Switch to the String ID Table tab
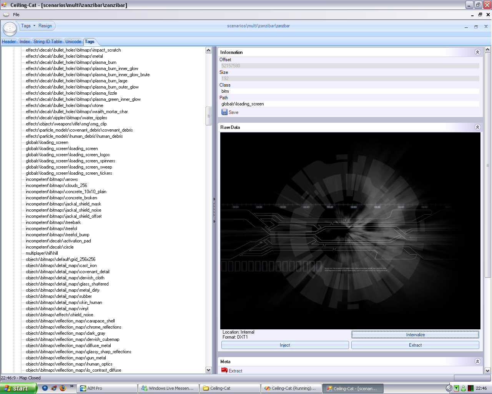The height and width of the screenshot is (394, 492). click(x=48, y=42)
